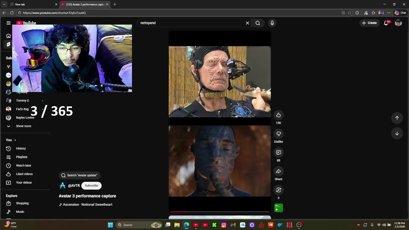This screenshot has width=409, height=230.
Task: Like the Avatar 3 short
Action: [279, 115]
